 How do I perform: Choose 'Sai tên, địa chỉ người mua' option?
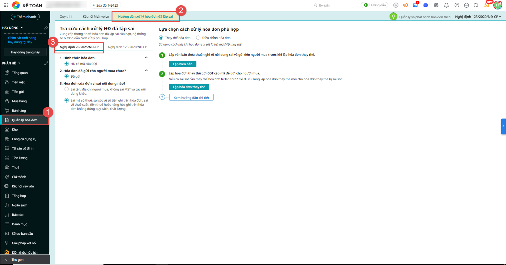67,89
